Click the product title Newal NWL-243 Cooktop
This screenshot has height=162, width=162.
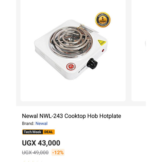[x=72, y=116]
